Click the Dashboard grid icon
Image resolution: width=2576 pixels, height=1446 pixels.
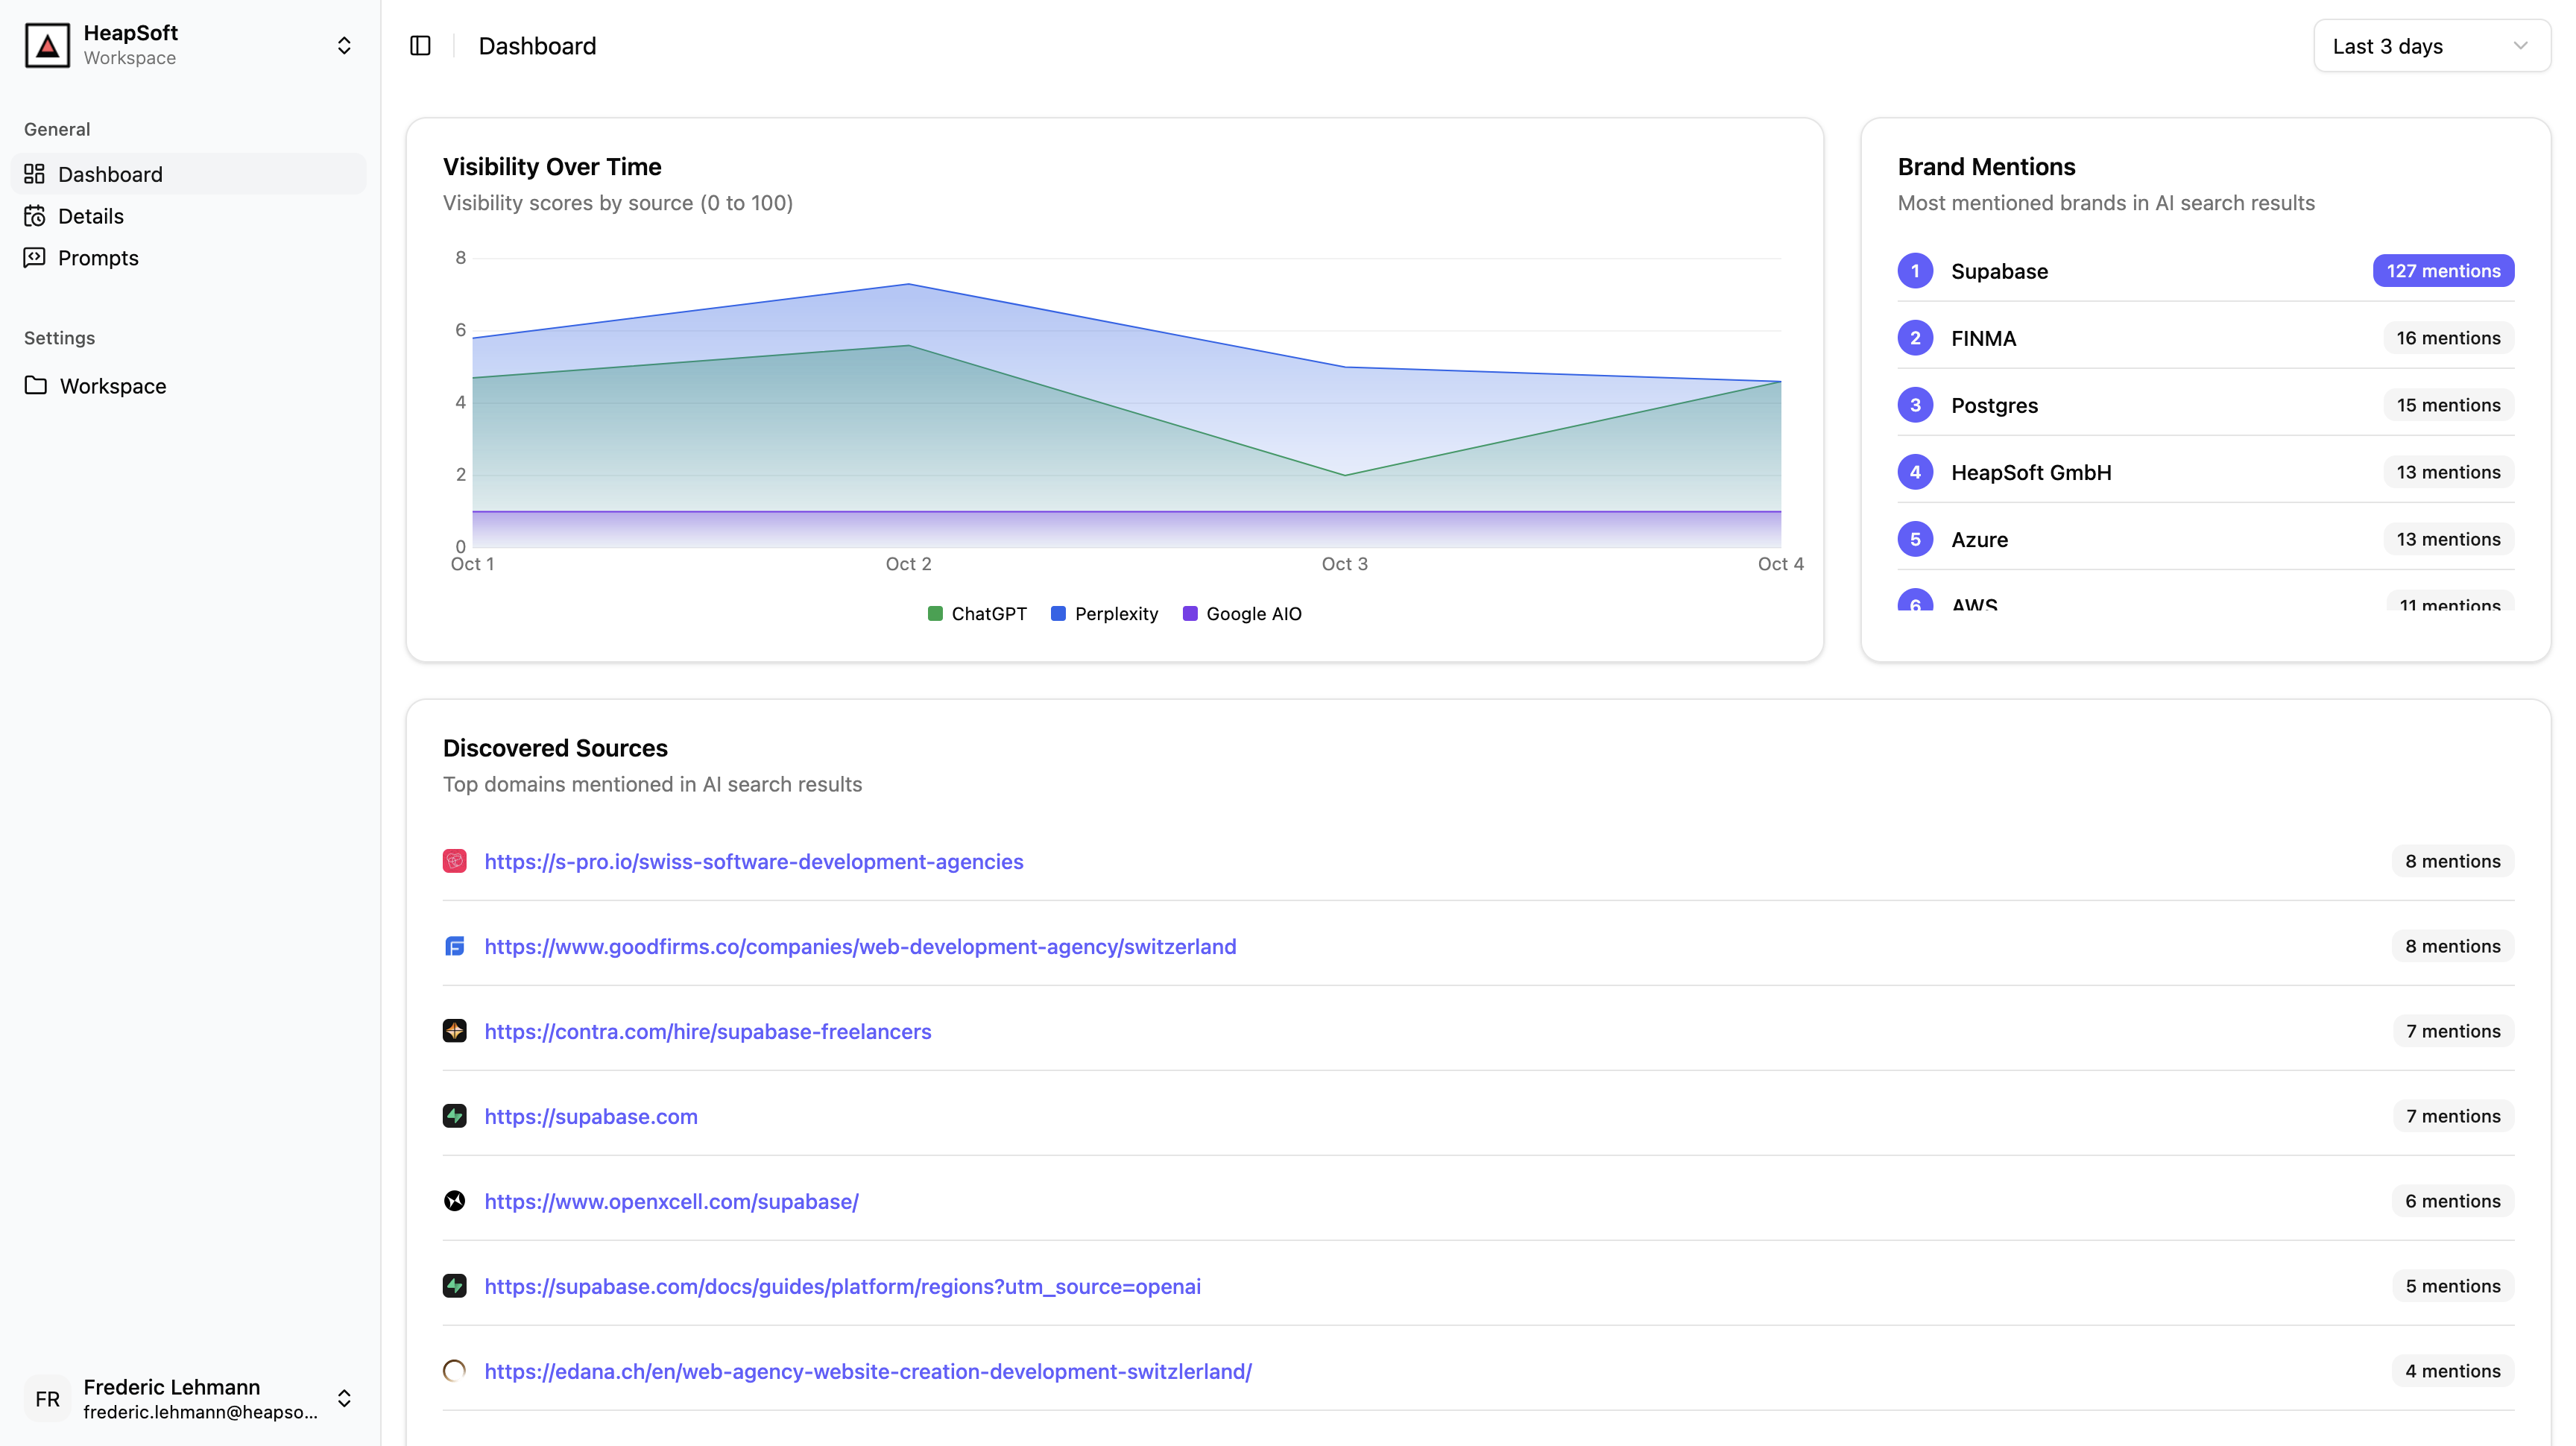[35, 174]
